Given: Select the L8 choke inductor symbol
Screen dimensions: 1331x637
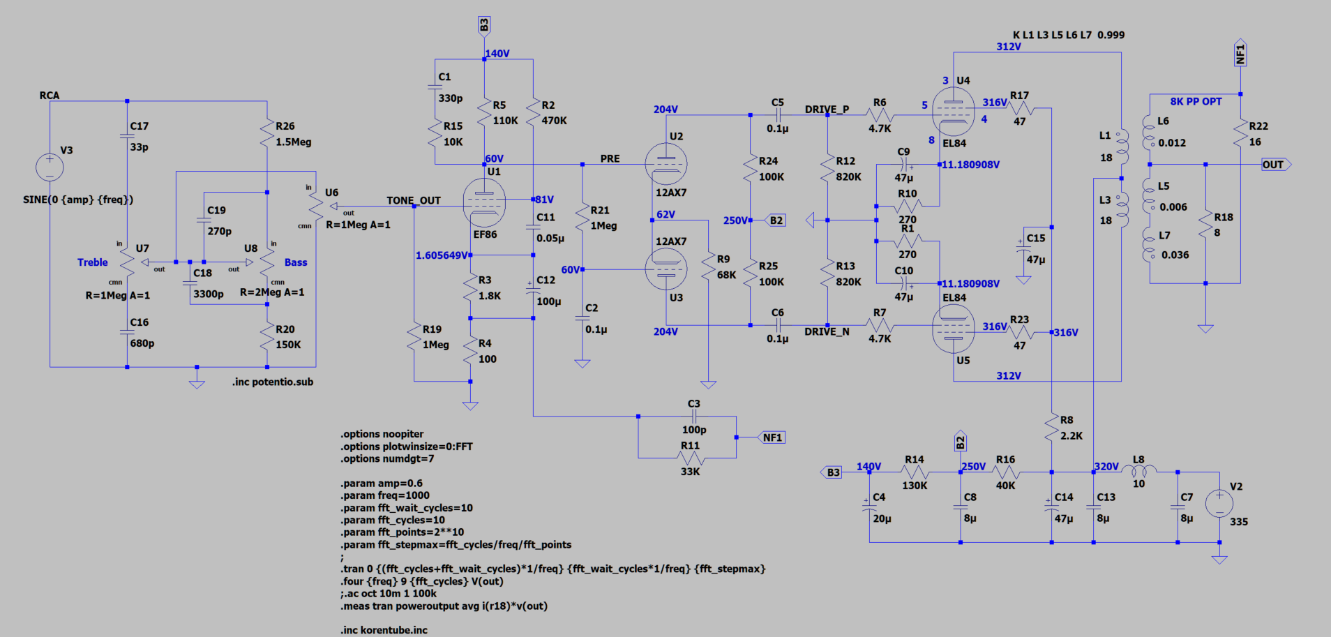Looking at the screenshot, I should 1138,471.
